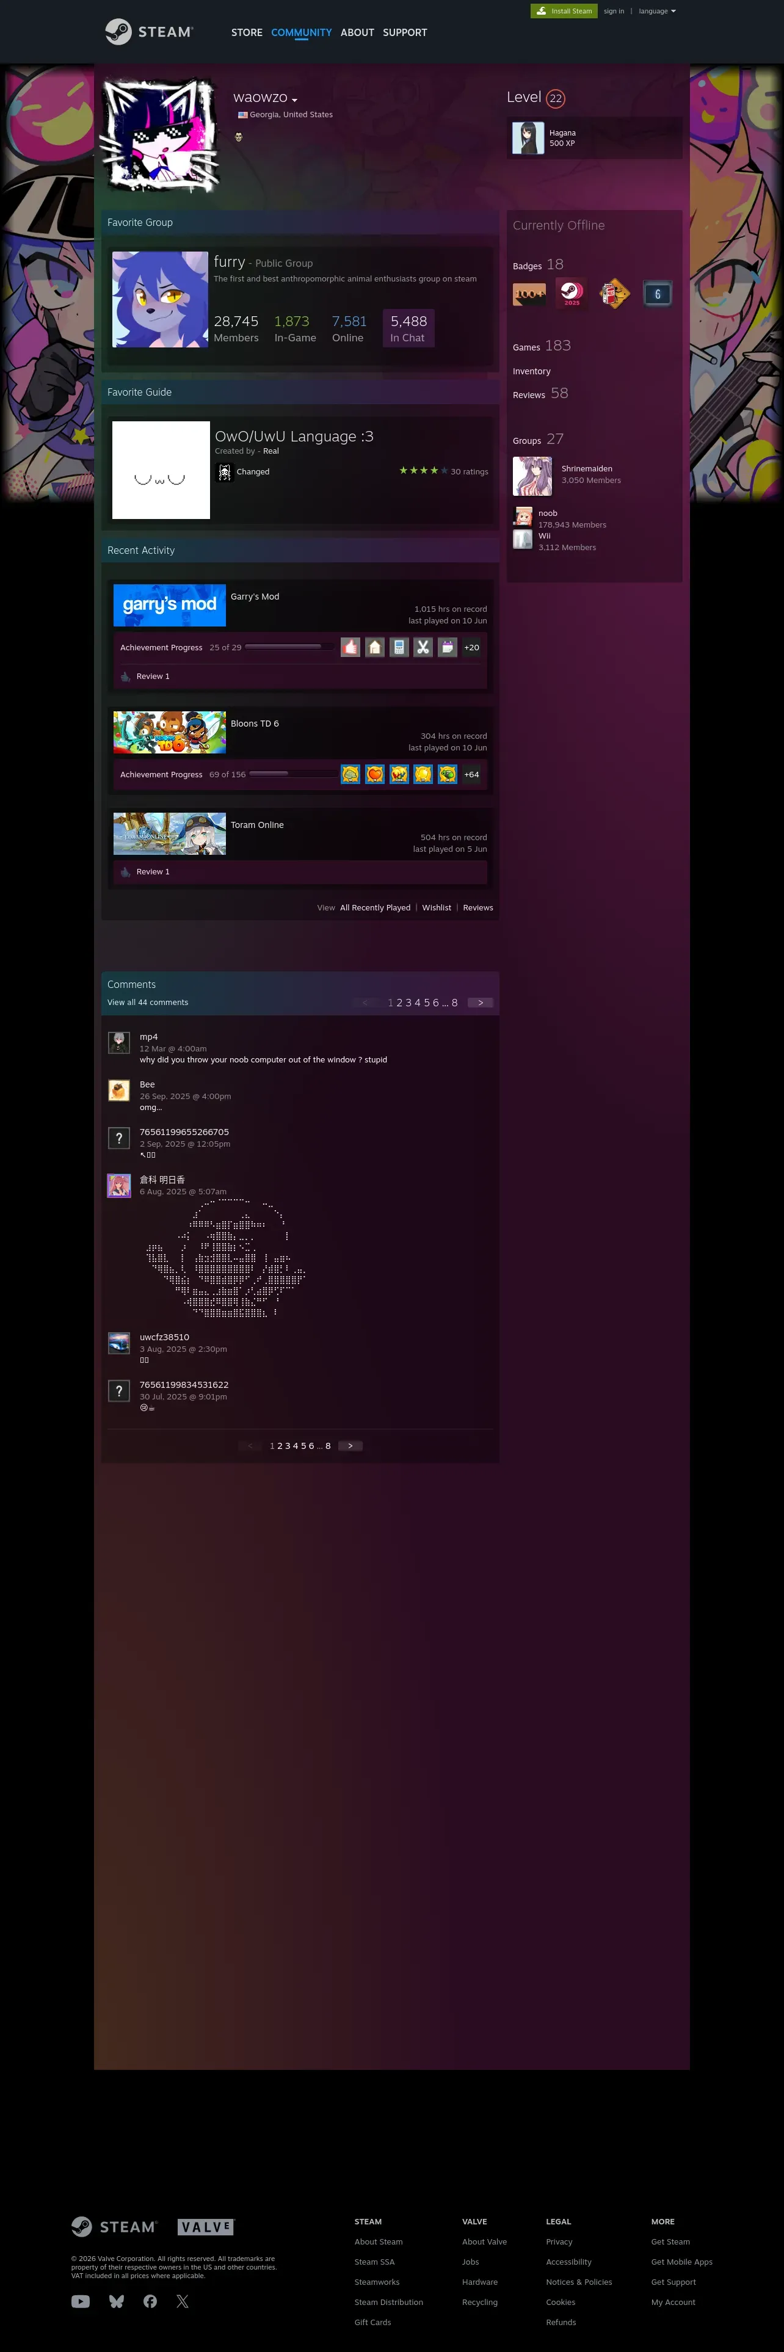Click the house Garry's Mod achievement icon
This screenshot has height=2352, width=784.
tap(375, 647)
